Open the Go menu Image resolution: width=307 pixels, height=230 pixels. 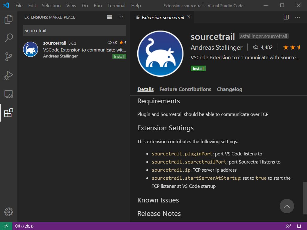[85, 5]
